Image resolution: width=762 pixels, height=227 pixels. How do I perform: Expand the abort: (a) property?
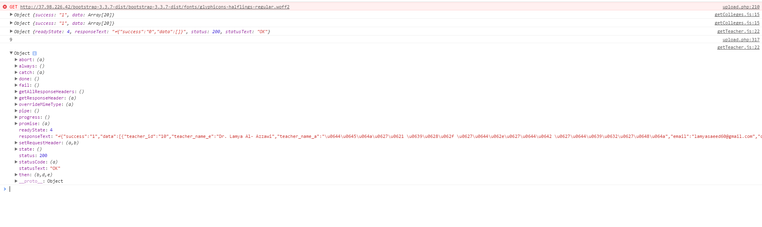pos(16,60)
